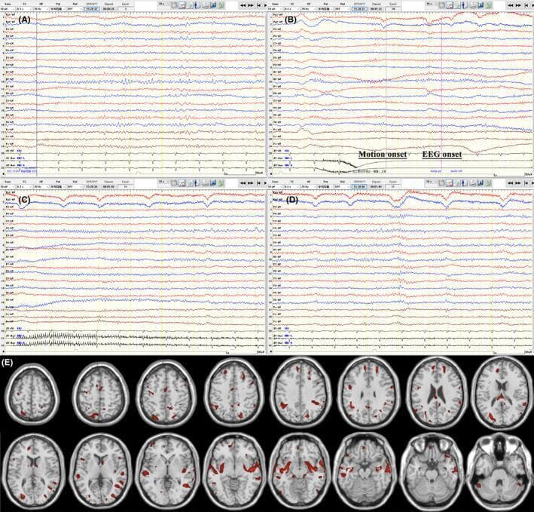Click the blue info icon in panel D toolbar
534x512 pixels.
pyautogui.click(x=464, y=183)
